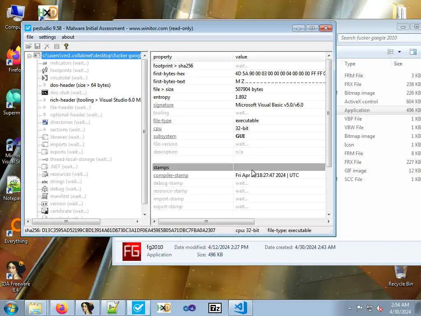Image resolution: width=421 pixels, height=316 pixels.
Task: Select the version tree item
Action: click(66, 204)
